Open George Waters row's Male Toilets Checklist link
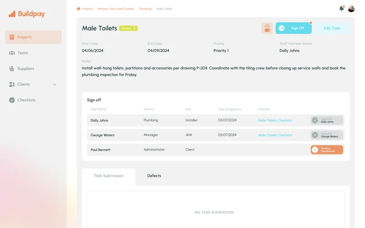The height and width of the screenshot is (228, 365). (x=275, y=135)
